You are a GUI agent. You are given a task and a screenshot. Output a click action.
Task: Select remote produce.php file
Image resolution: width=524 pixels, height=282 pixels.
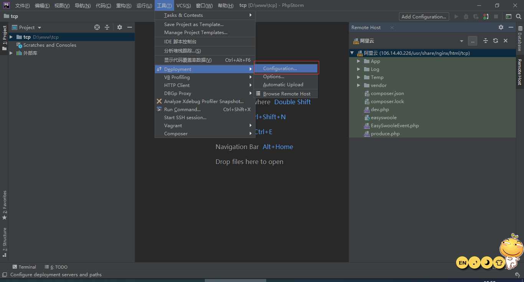pyautogui.click(x=385, y=133)
